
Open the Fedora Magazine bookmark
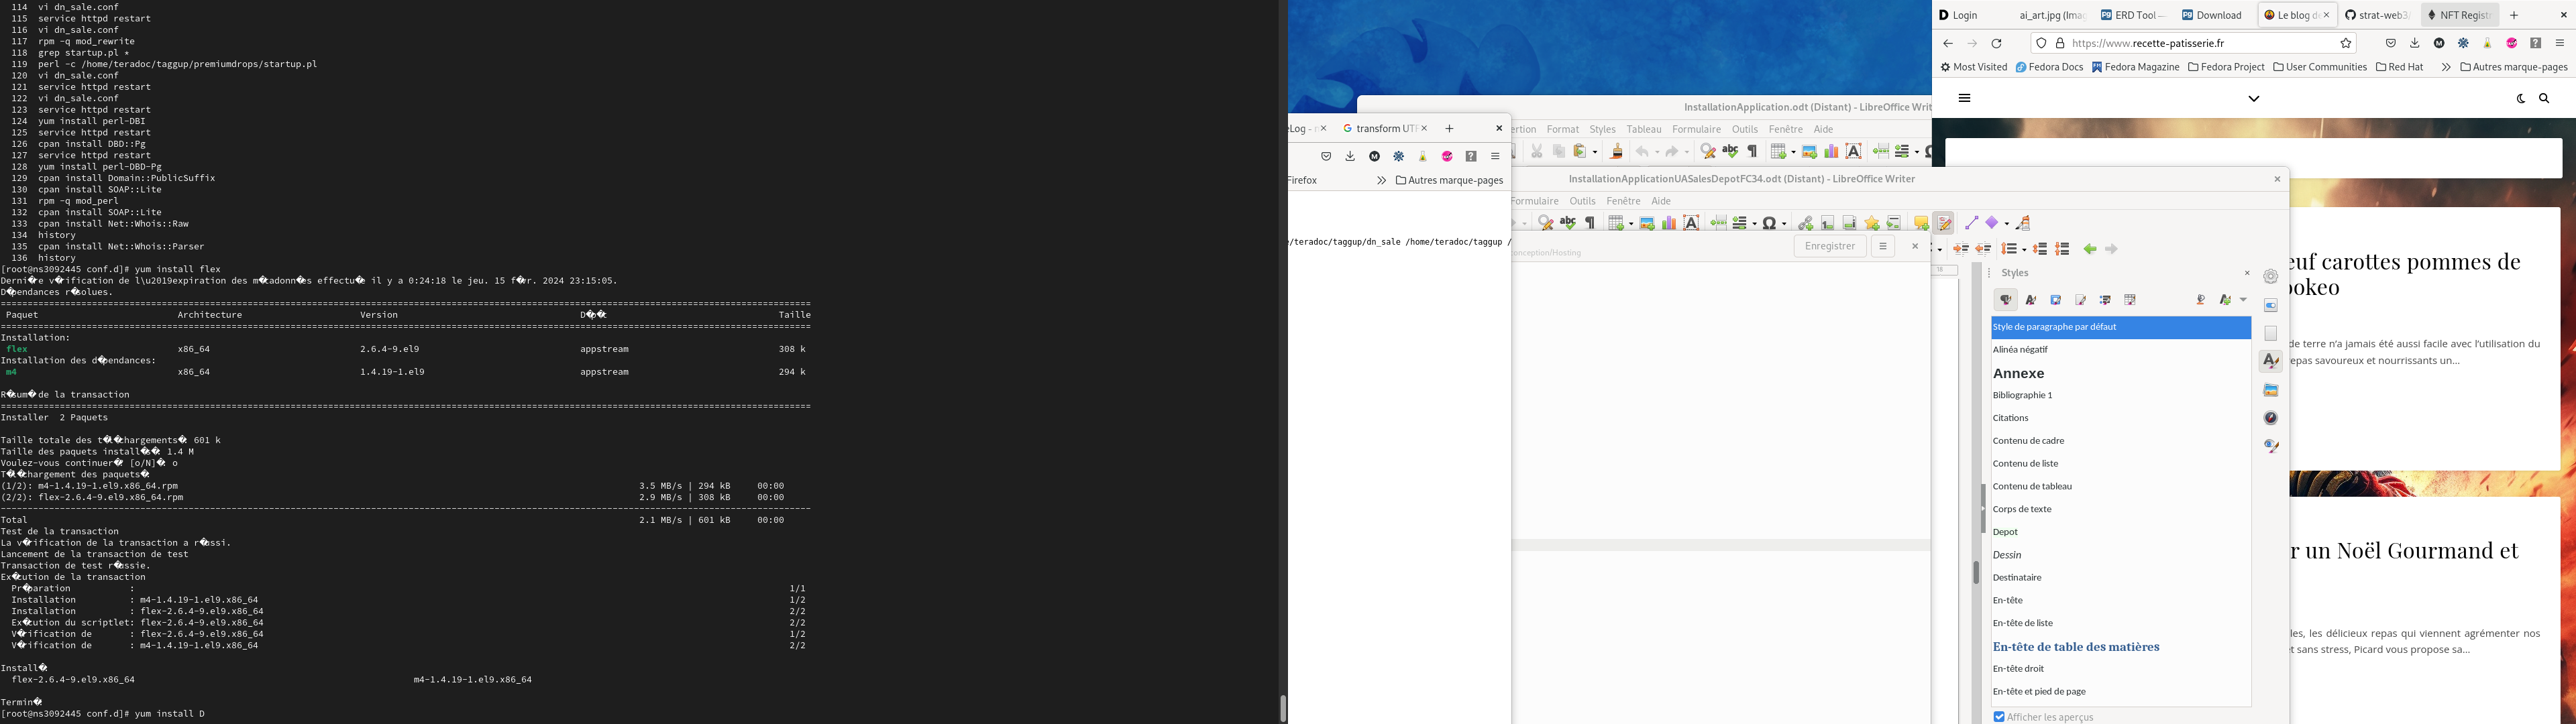[x=2135, y=67]
